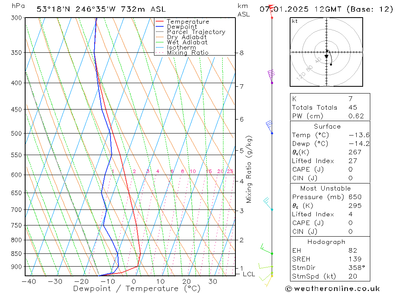Click the '30' temperature axis label
This screenshot has width=399, height=293.
[x=213, y=281]
